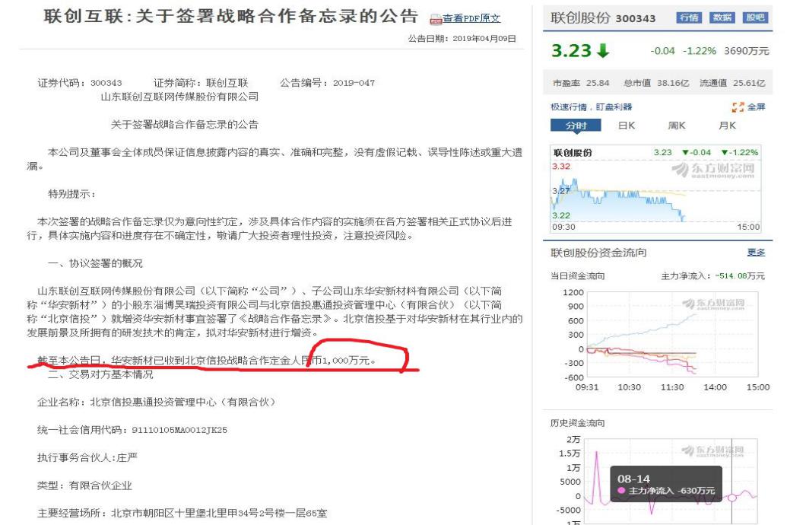Image resolution: width=806 pixels, height=525 pixels.
Task: Click the 截至本公告日 1,000万元 sentence
Action: (206, 361)
